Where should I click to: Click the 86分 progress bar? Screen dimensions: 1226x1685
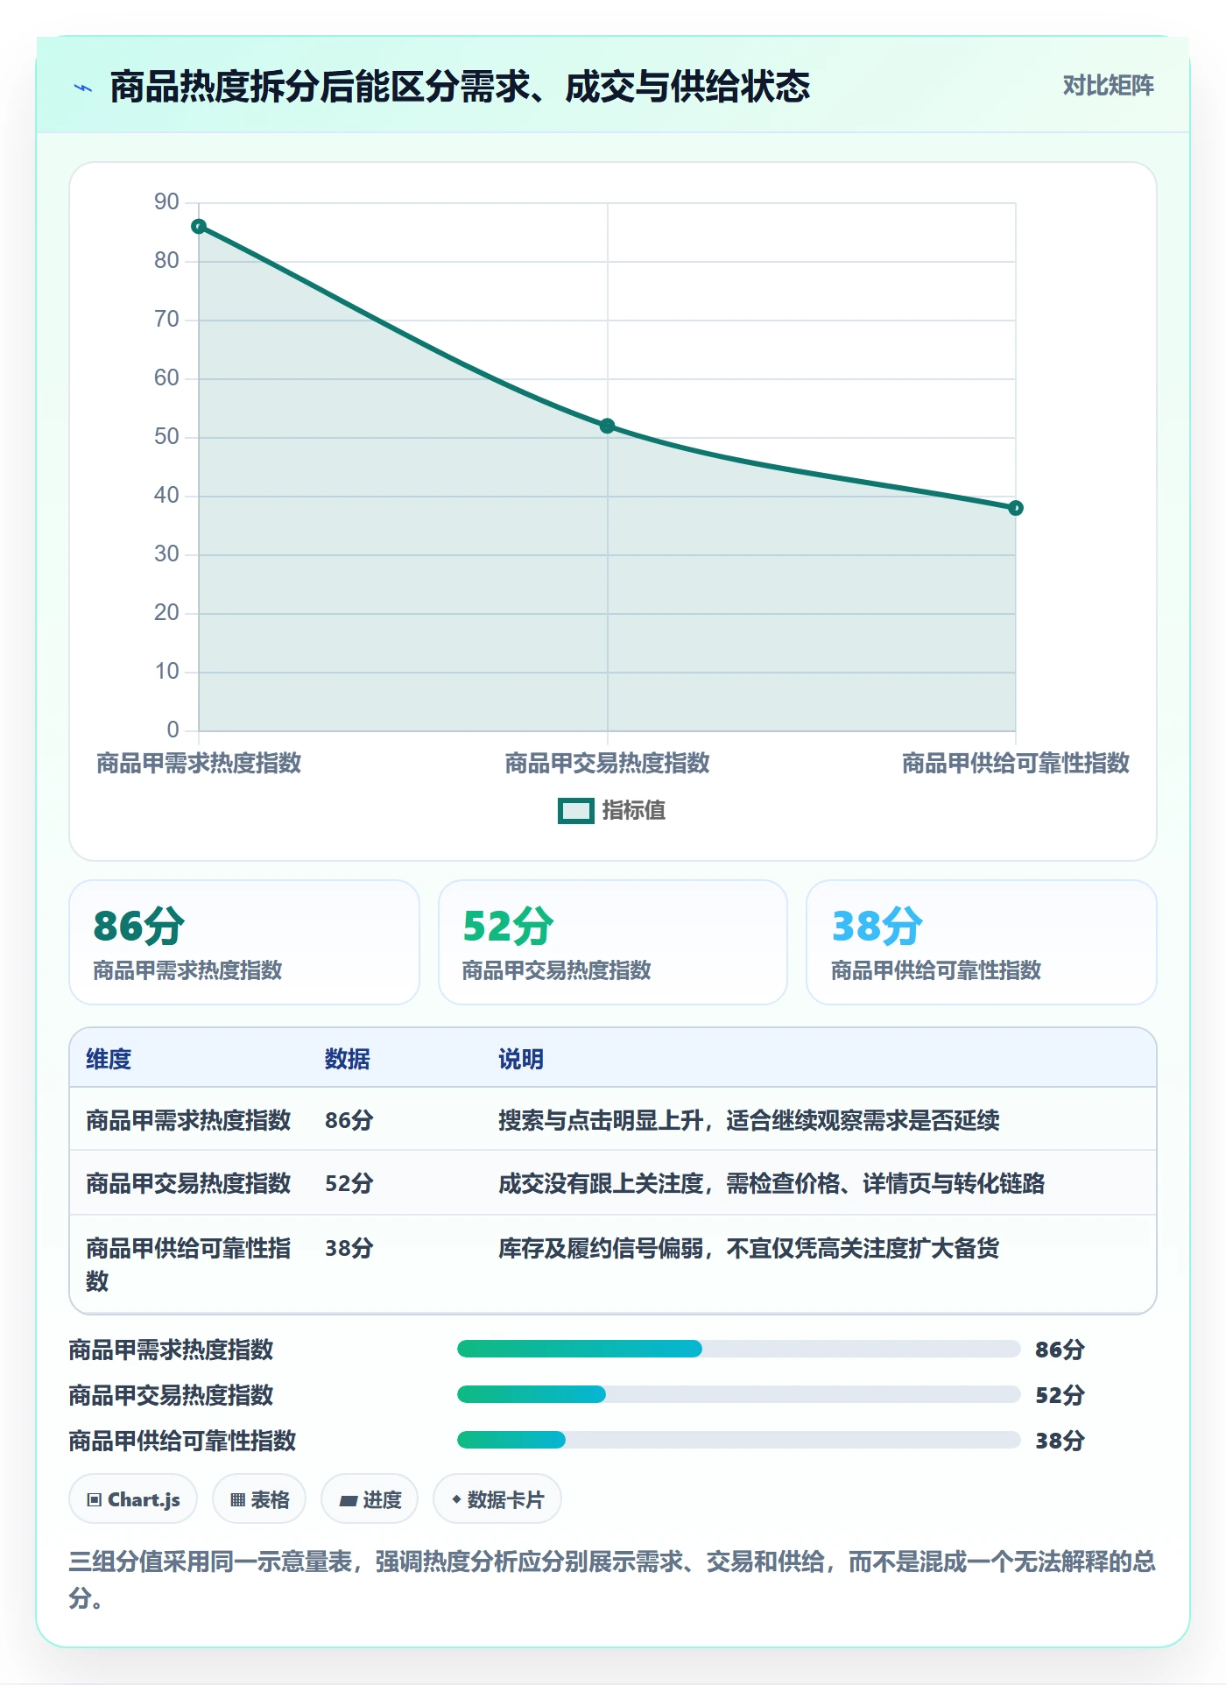[738, 1349]
